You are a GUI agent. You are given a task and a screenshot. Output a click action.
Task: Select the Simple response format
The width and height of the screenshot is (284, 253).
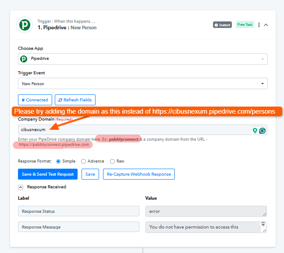click(x=58, y=161)
